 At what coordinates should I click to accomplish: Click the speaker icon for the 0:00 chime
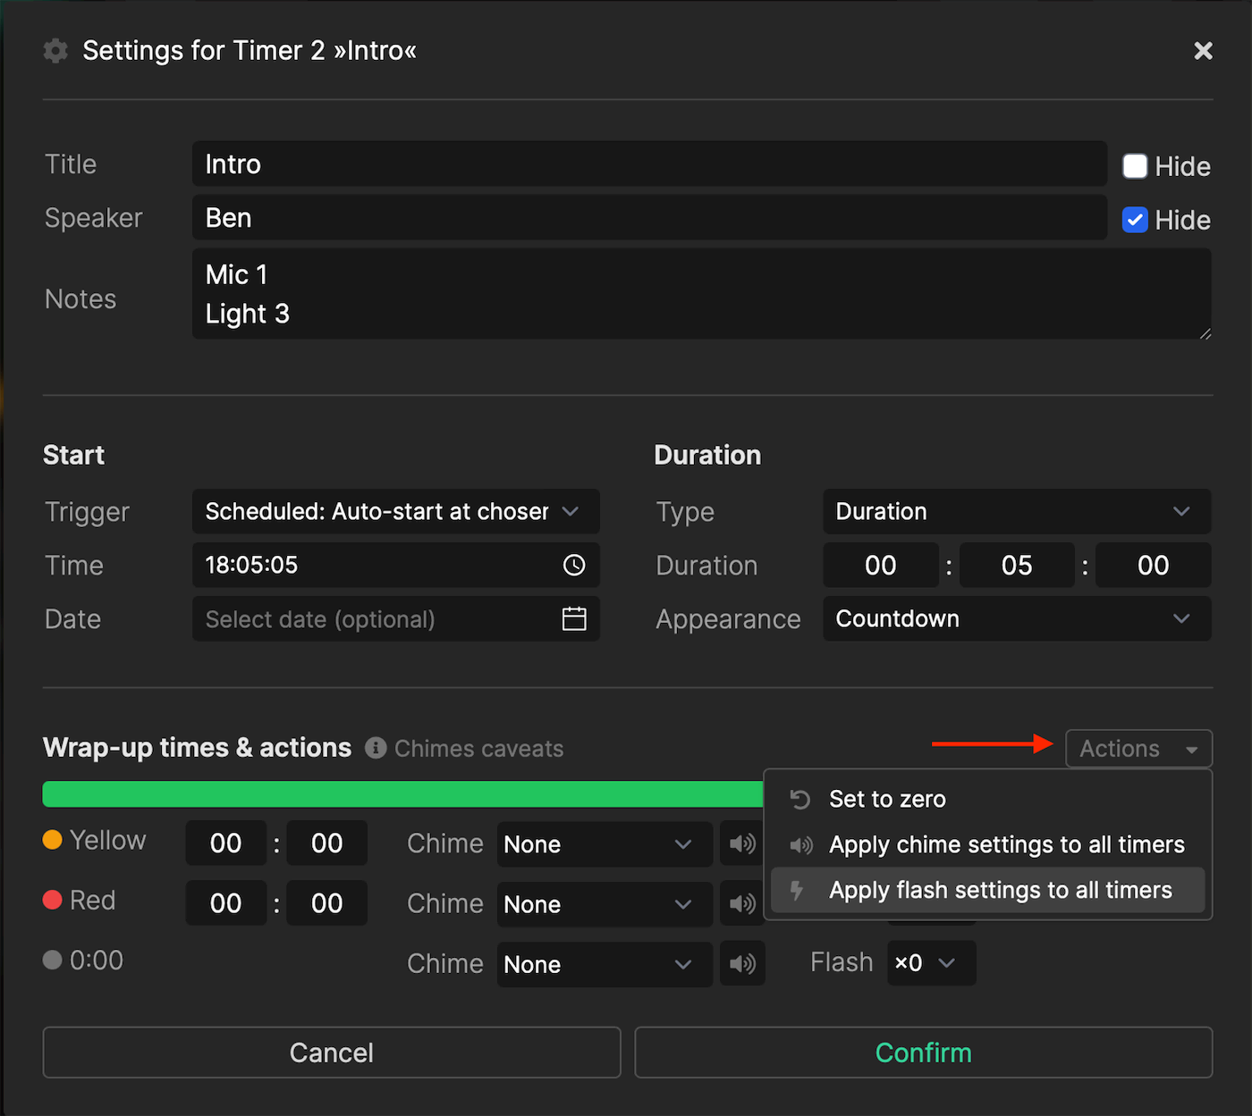[741, 963]
